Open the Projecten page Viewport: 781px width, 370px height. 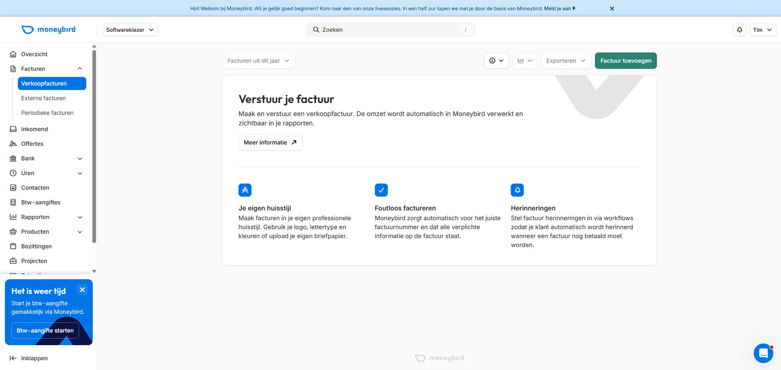click(x=34, y=261)
